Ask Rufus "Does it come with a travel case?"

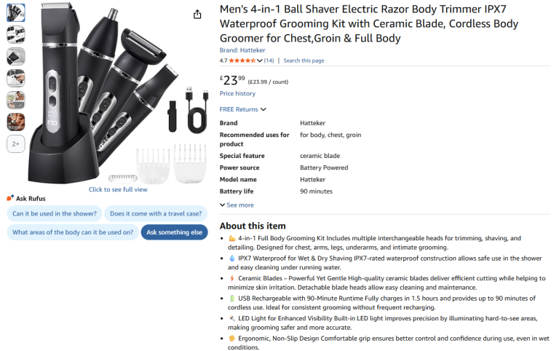[155, 213]
